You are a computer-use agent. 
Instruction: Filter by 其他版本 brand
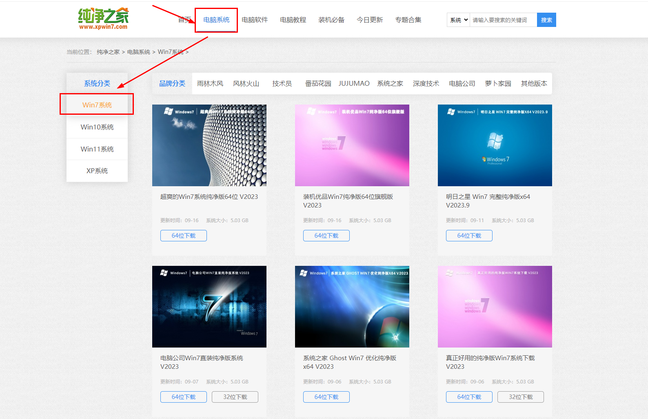534,83
